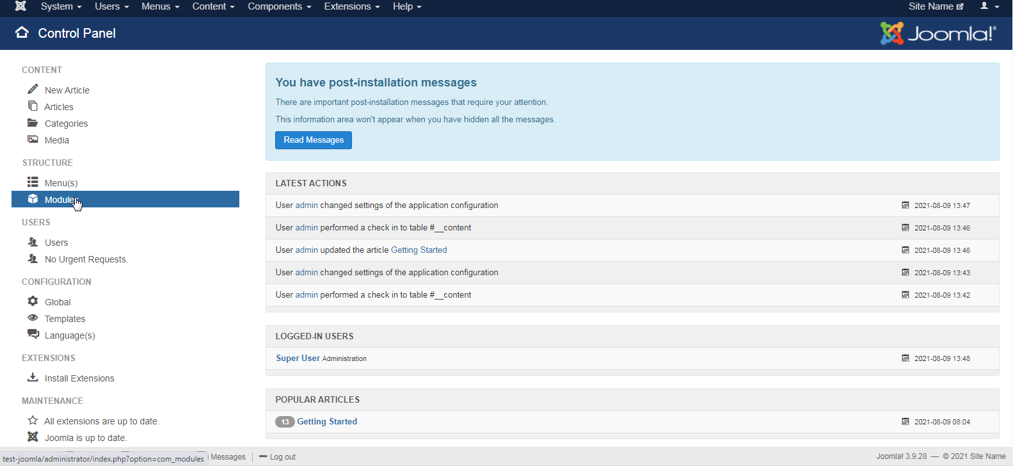
Task: Open the Help menu
Action: [407, 6]
